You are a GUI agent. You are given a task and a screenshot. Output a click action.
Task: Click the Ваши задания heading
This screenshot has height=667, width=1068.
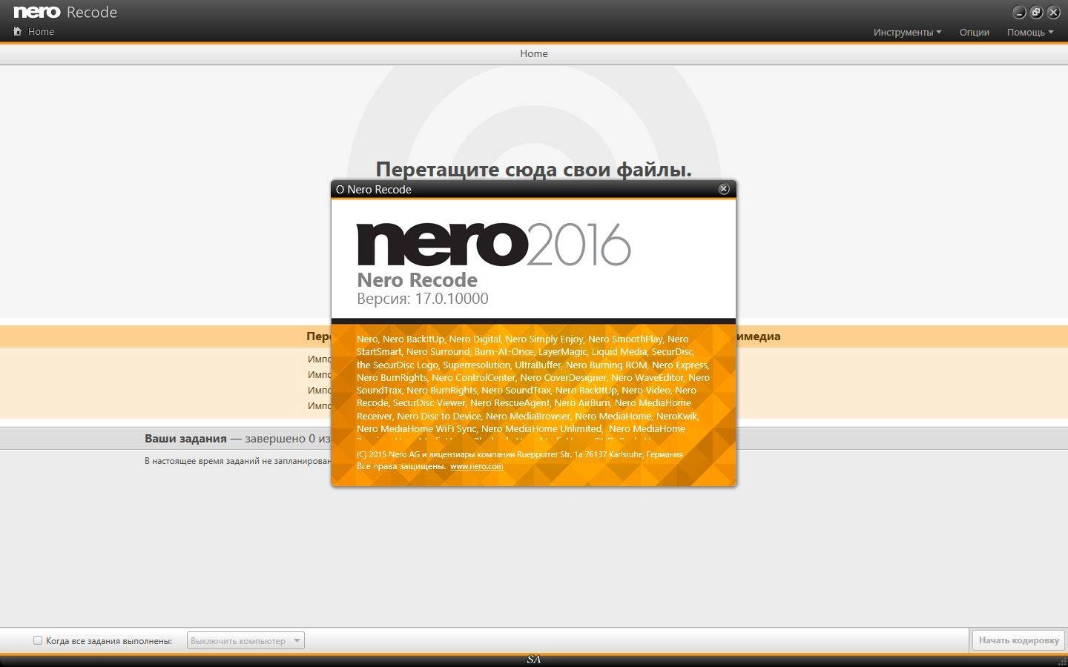click(x=185, y=438)
